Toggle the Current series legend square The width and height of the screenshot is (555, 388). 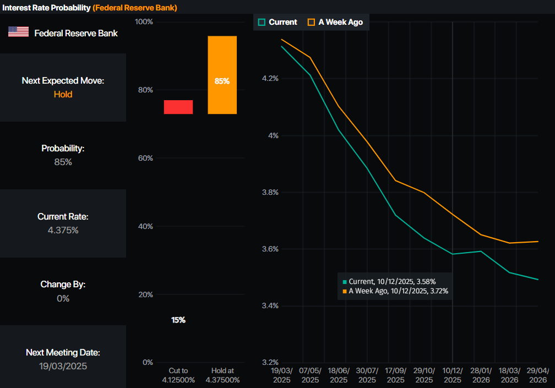[262, 22]
